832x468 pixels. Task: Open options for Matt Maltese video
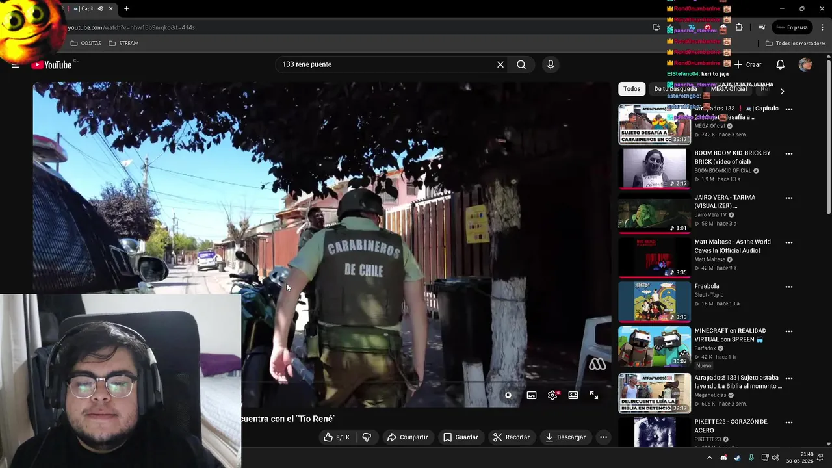[x=789, y=242]
